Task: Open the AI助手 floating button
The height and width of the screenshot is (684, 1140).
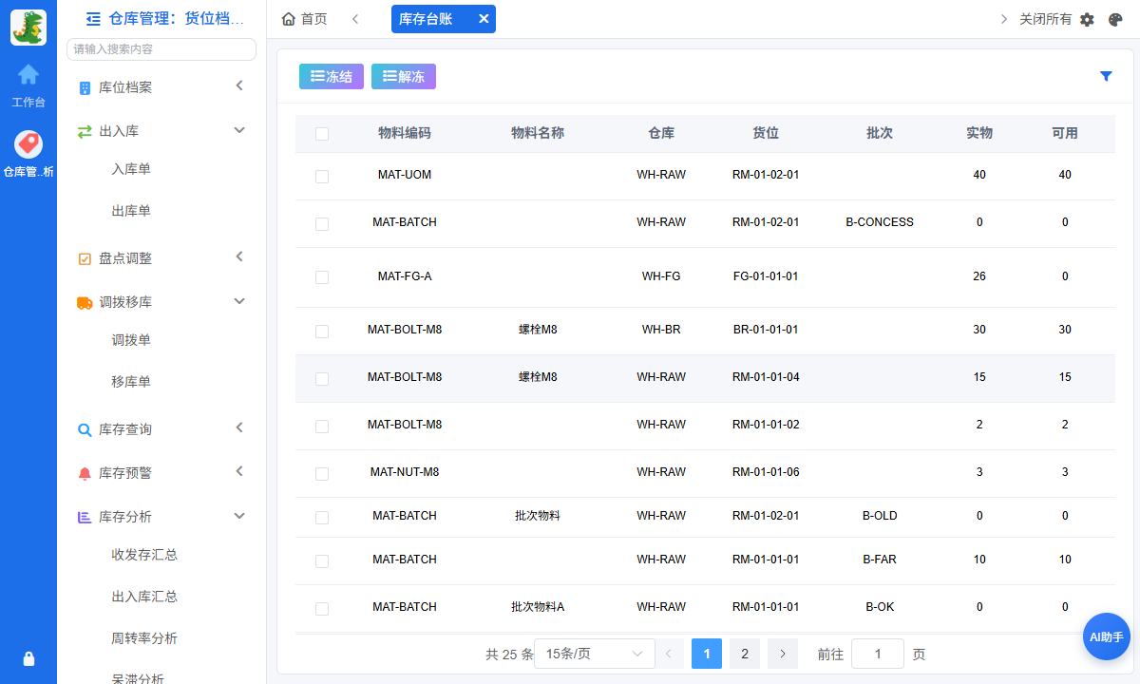Action: (1107, 637)
